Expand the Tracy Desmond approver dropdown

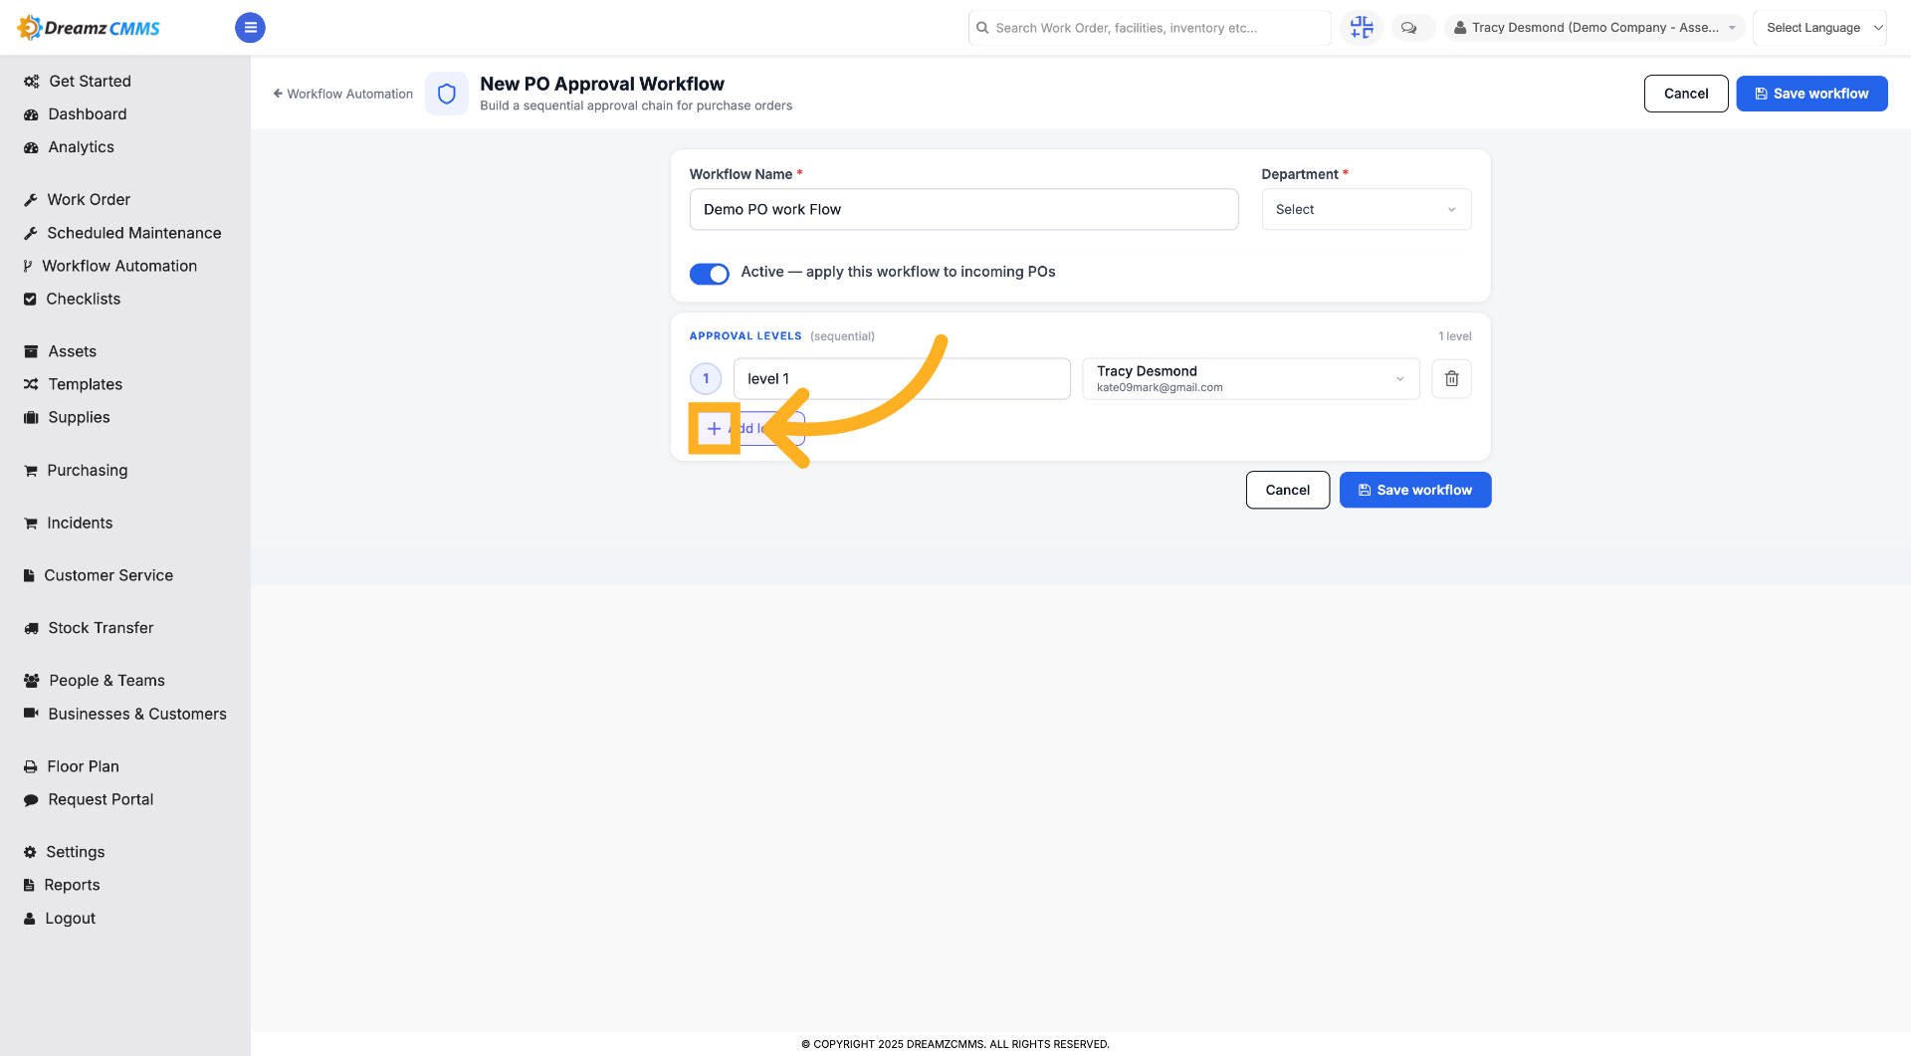pyautogui.click(x=1250, y=378)
